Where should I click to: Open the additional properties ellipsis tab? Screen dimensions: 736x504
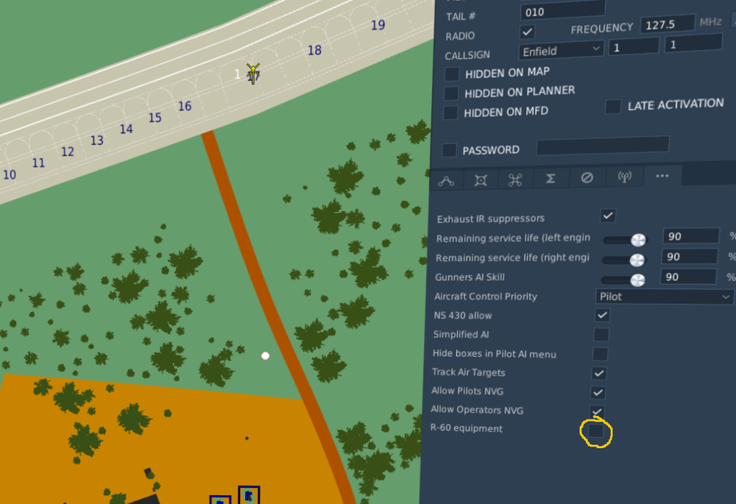(x=662, y=176)
